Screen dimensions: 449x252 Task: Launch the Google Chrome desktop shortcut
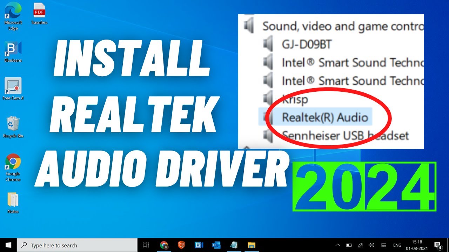pos(13,167)
